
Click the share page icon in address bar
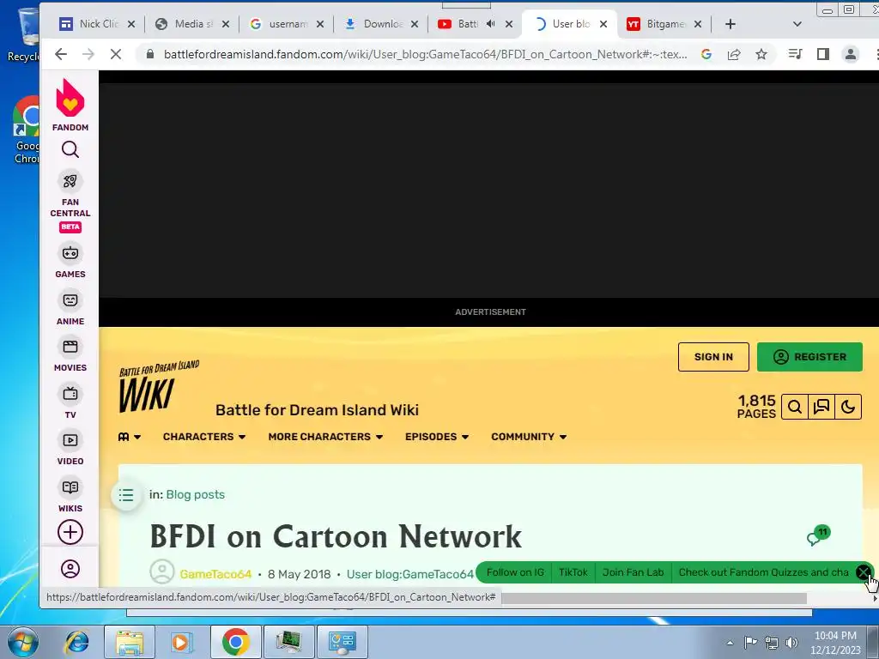pos(734,54)
